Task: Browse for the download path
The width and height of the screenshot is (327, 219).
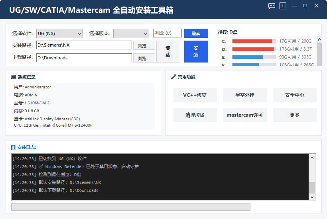Action: click(144, 58)
